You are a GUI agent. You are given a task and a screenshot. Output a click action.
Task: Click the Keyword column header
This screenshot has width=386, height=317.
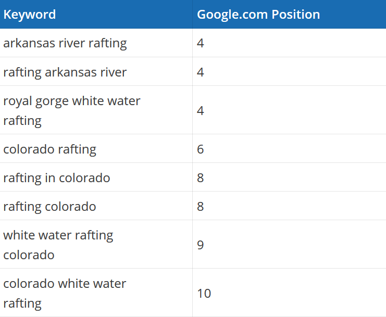click(x=96, y=14)
